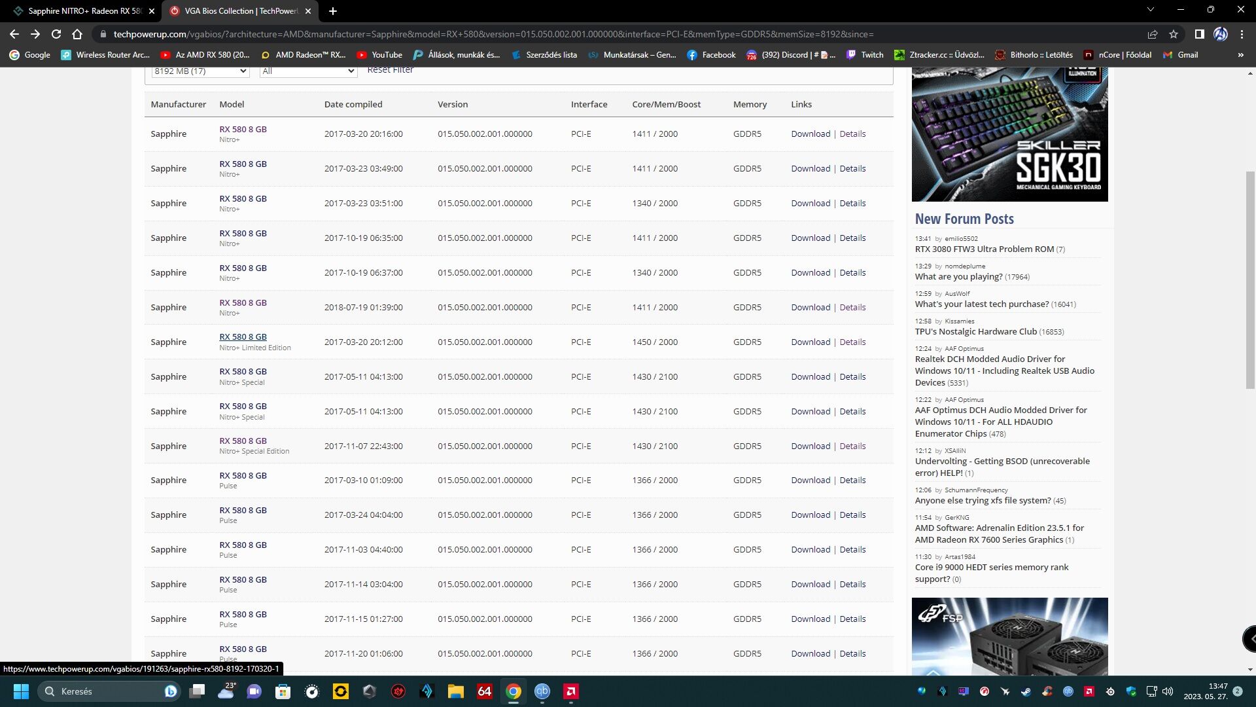Open the Discord bookmark
This screenshot has height=707, width=1256.
pos(791,55)
